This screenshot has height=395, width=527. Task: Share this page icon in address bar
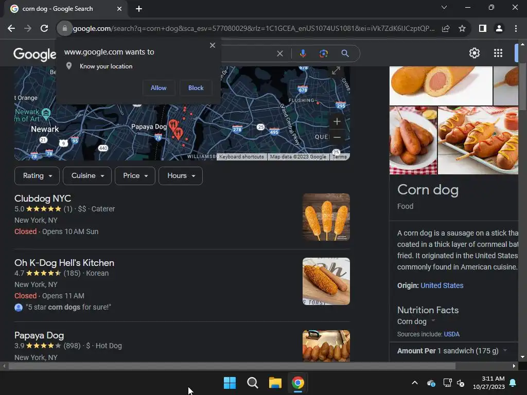click(x=446, y=29)
